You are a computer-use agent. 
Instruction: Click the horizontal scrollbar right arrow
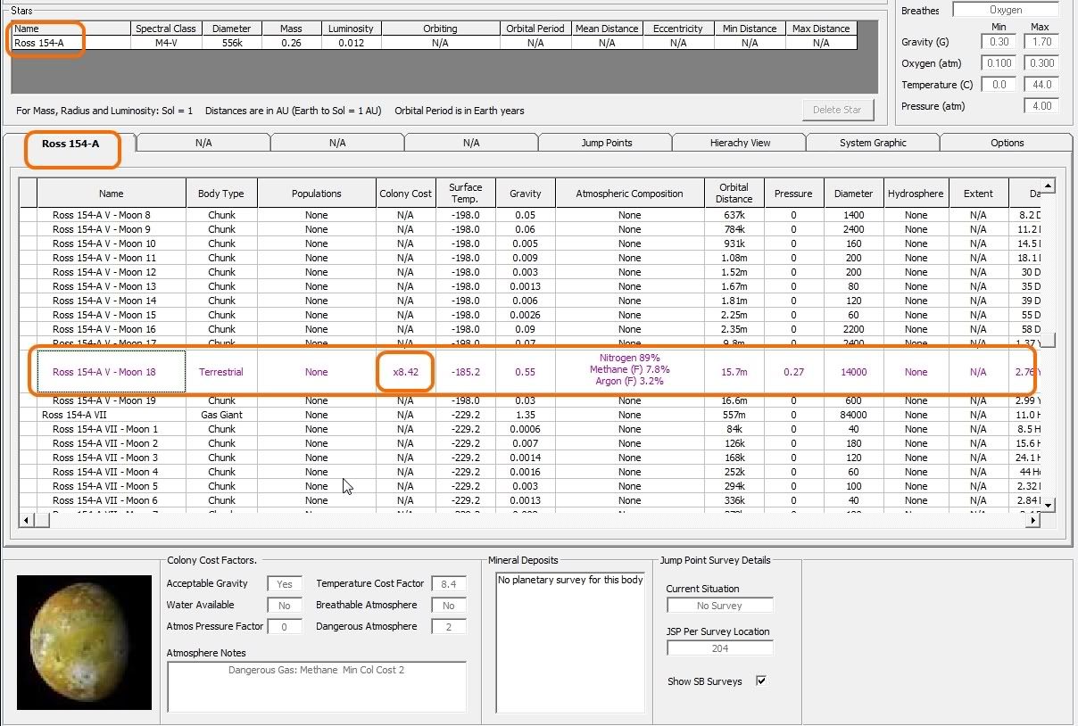point(1034,520)
